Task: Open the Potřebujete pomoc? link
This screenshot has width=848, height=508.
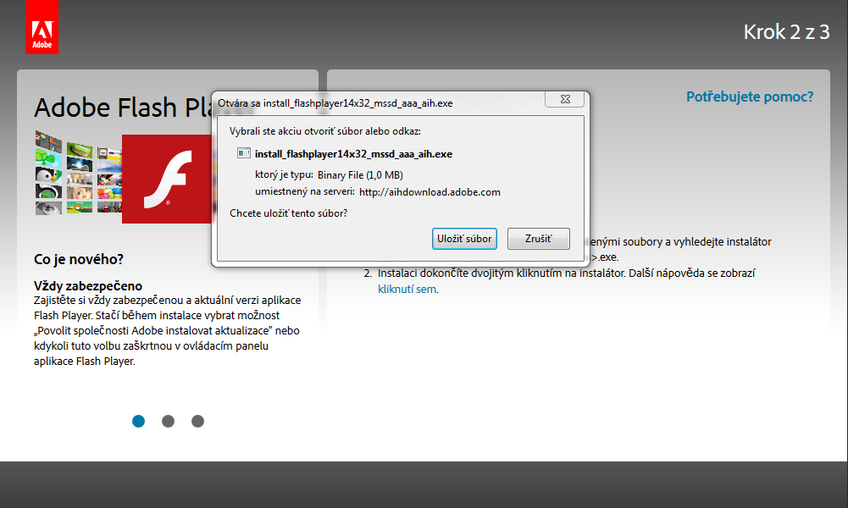Action: click(x=750, y=97)
